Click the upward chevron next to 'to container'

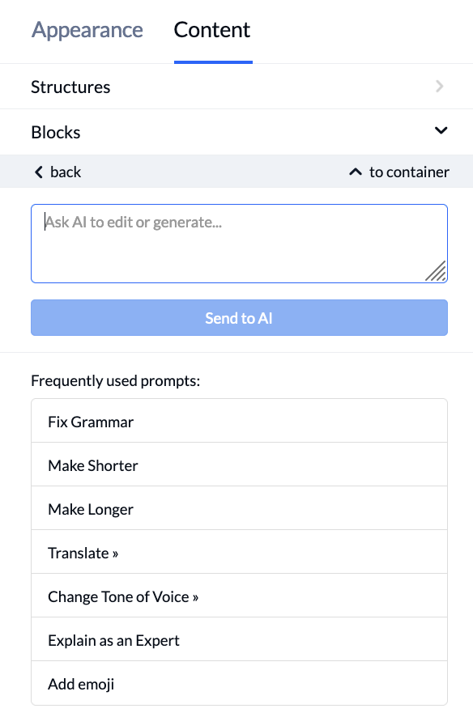[355, 172]
